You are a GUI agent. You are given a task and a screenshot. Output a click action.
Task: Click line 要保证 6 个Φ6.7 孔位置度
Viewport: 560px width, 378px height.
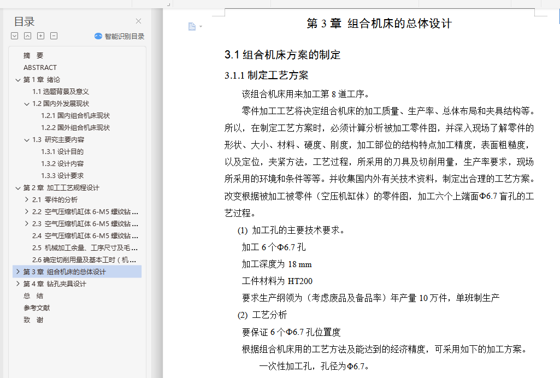[x=291, y=332]
